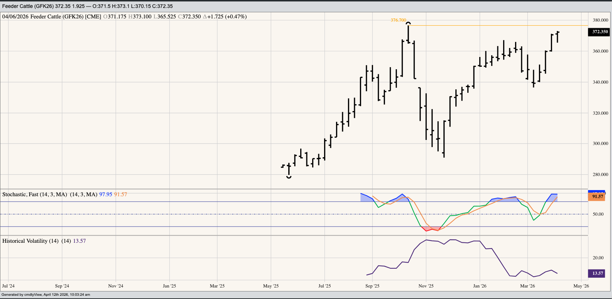The width and height of the screenshot is (612, 299).
Task: Select the black 372.350 current price tag
Action: [x=600, y=32]
